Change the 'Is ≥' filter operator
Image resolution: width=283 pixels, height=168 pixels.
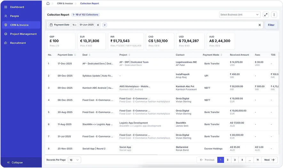(75, 25)
